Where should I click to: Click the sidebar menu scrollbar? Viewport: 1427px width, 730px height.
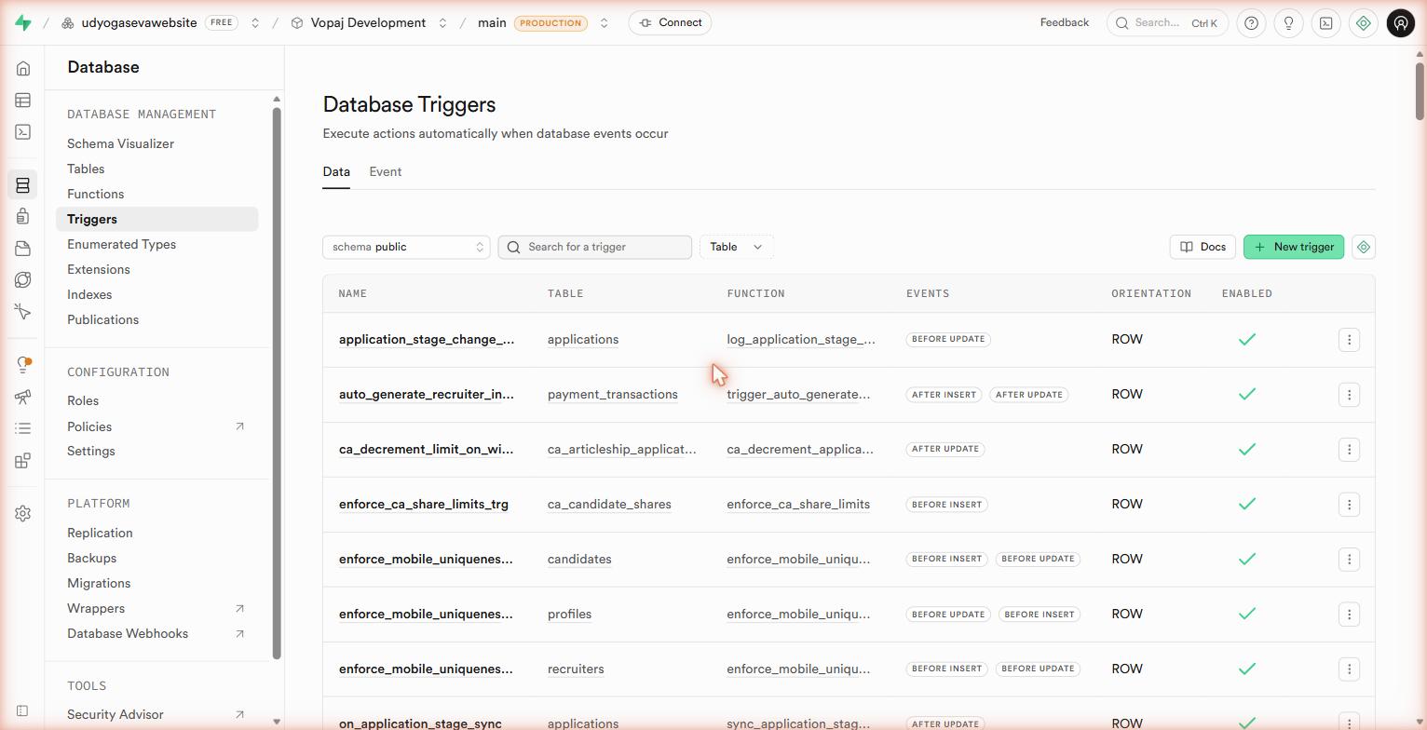coord(277,383)
